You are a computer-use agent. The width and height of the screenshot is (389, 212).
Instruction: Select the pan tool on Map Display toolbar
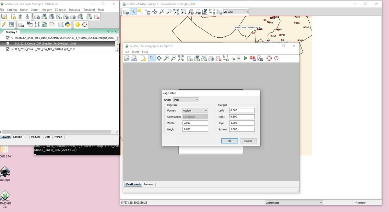click(155, 12)
